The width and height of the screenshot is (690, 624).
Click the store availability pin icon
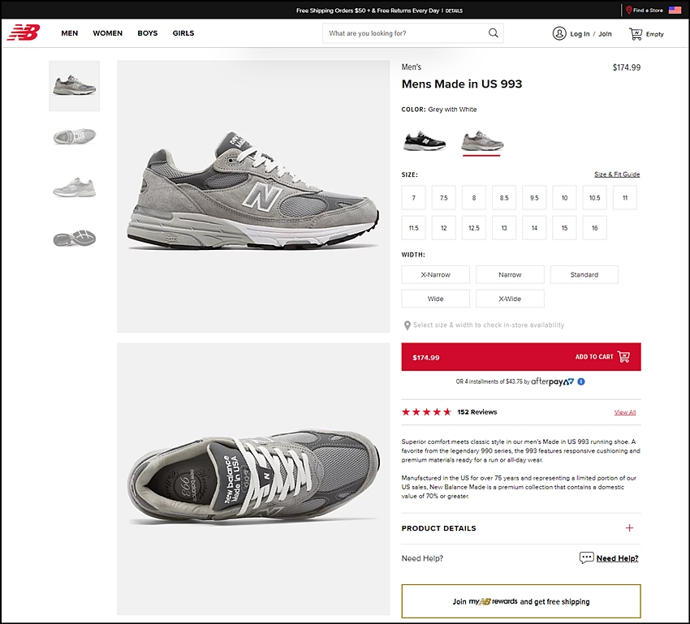point(407,325)
